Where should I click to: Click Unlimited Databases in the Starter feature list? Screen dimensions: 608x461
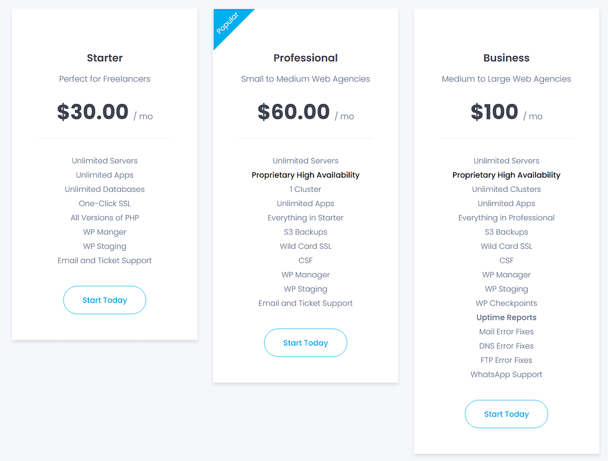pyautogui.click(x=104, y=189)
